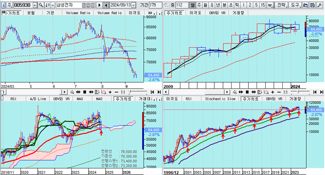
Task: Select 월 monthly period toggle
Action: tap(205, 5)
